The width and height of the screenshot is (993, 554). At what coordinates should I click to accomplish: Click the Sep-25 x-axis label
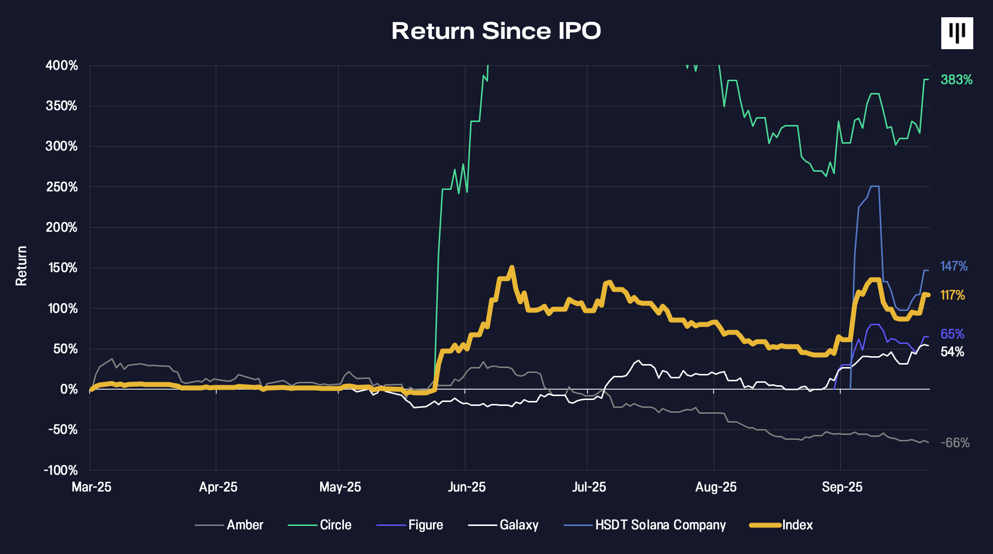point(842,487)
